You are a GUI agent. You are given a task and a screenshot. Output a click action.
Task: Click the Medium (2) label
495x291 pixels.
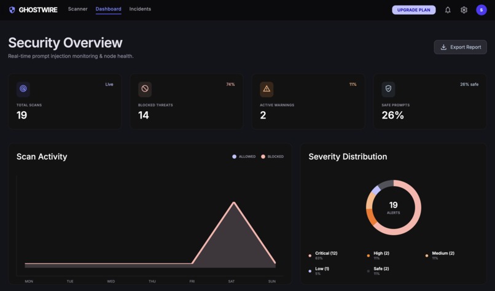click(443, 253)
